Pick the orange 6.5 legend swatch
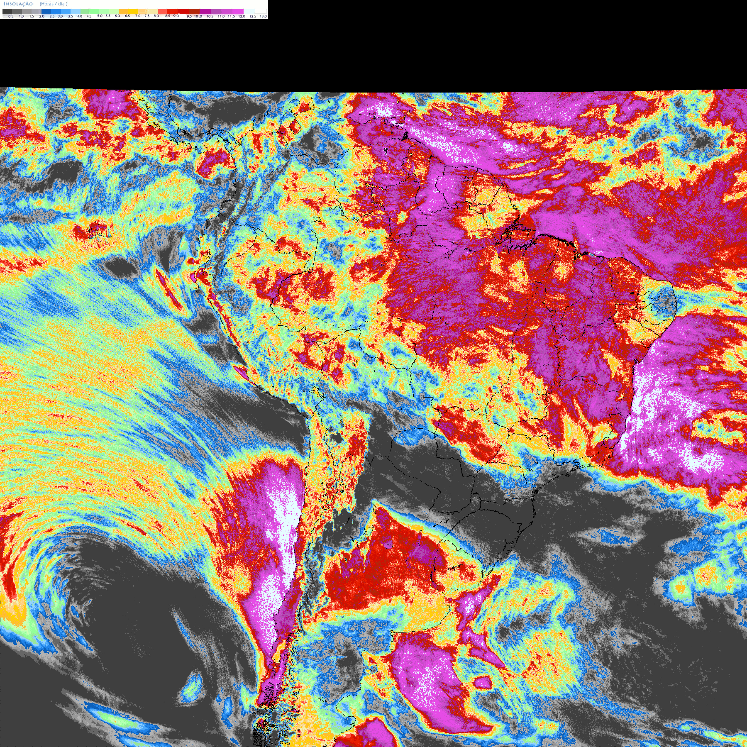The width and height of the screenshot is (747, 747). (123, 11)
